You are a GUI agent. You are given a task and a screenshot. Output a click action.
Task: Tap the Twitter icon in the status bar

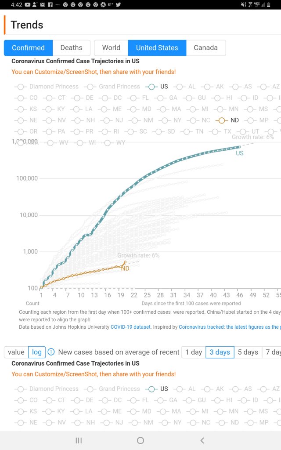(x=118, y=4)
